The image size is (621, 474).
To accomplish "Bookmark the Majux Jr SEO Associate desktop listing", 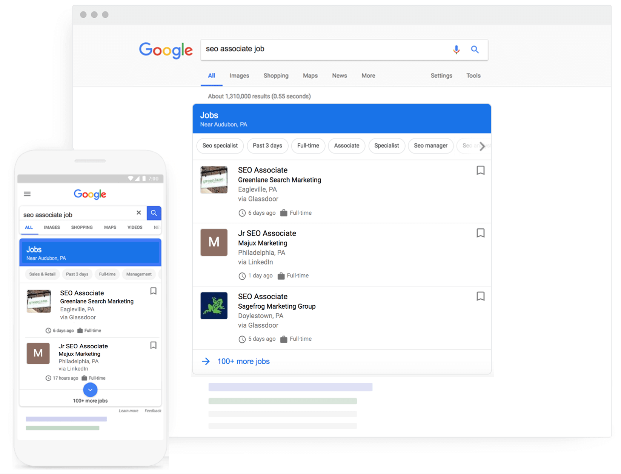I will pyautogui.click(x=480, y=233).
